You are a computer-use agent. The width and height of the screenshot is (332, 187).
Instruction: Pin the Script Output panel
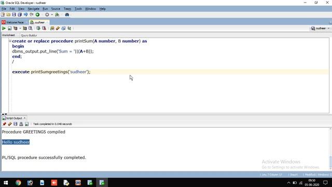pos(4,124)
